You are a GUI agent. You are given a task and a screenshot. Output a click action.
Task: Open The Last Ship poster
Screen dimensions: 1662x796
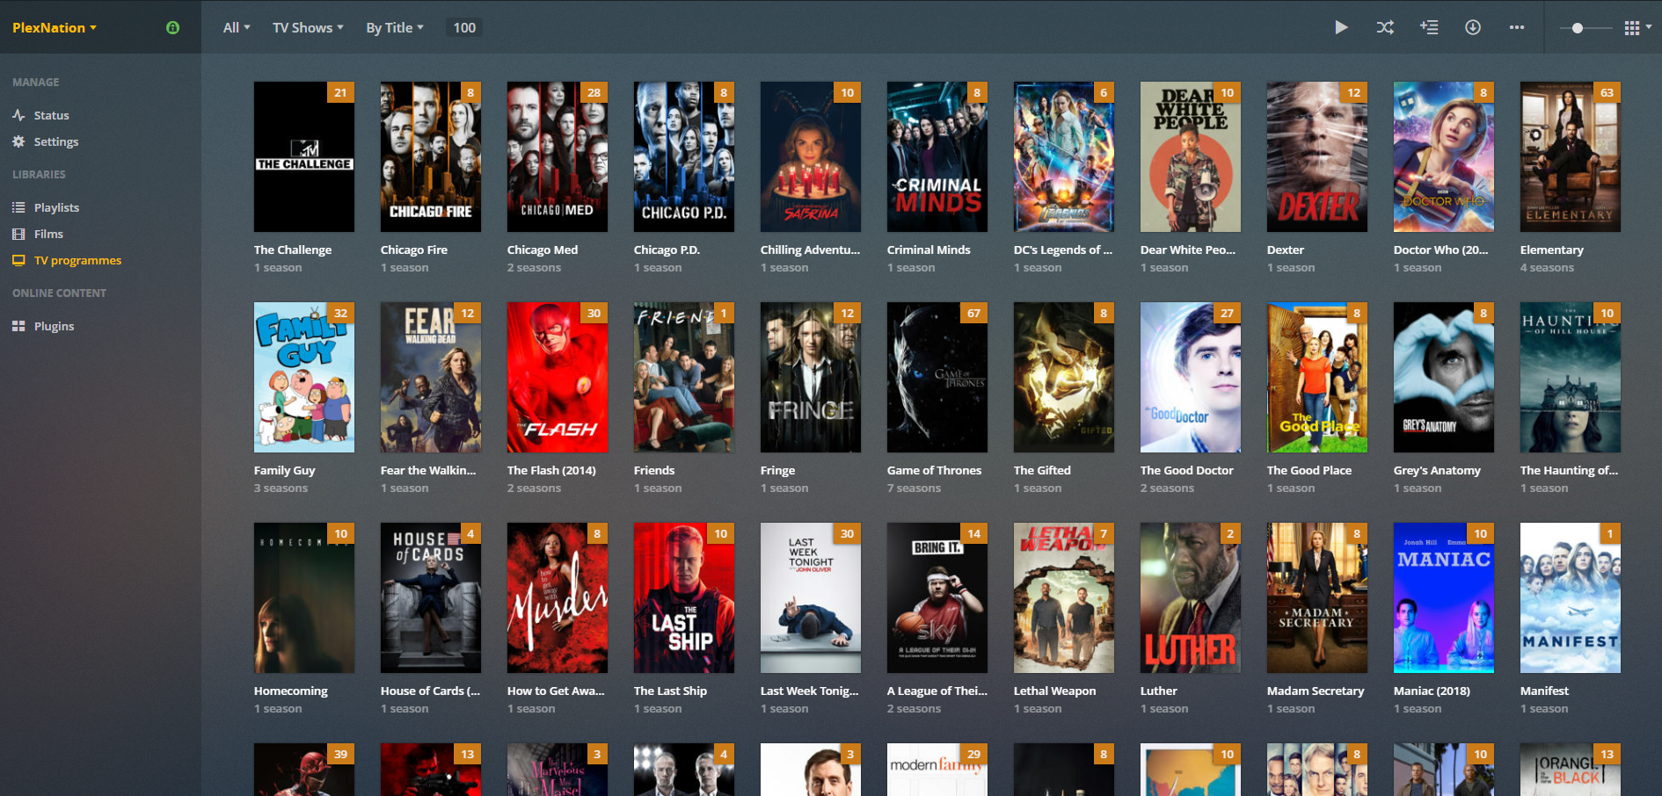684,597
